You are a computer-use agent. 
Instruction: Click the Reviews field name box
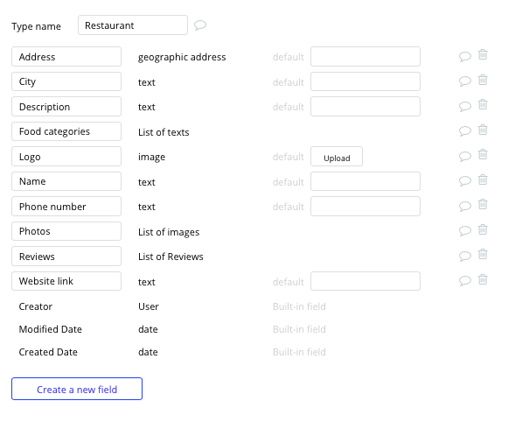(x=66, y=257)
